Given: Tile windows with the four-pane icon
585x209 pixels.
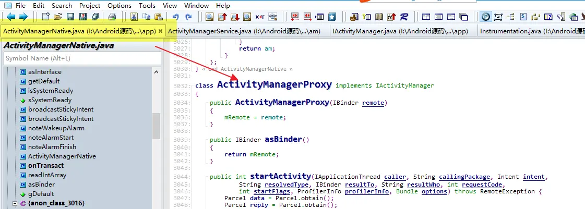Looking at the screenshot, I should [x=426, y=16].
